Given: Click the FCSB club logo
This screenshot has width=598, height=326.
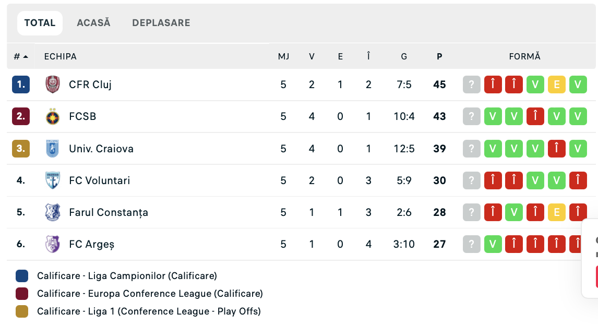Looking at the screenshot, I should click(52, 116).
